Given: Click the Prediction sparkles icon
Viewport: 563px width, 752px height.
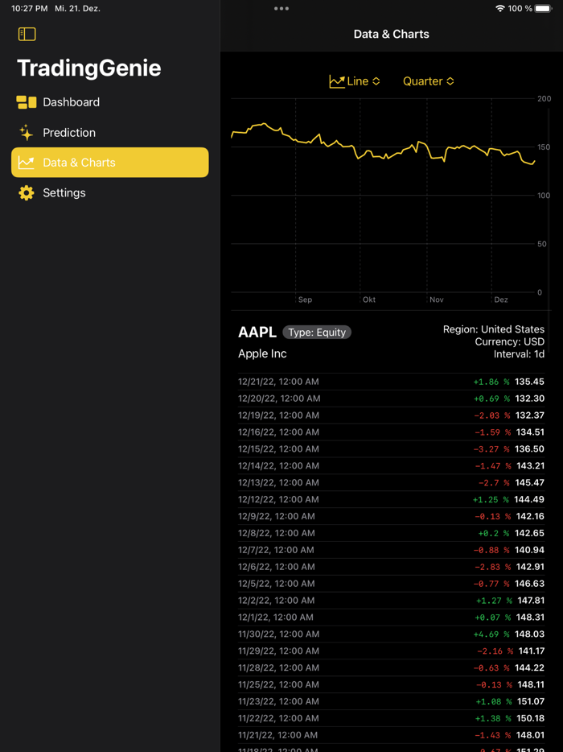Looking at the screenshot, I should coord(27,132).
